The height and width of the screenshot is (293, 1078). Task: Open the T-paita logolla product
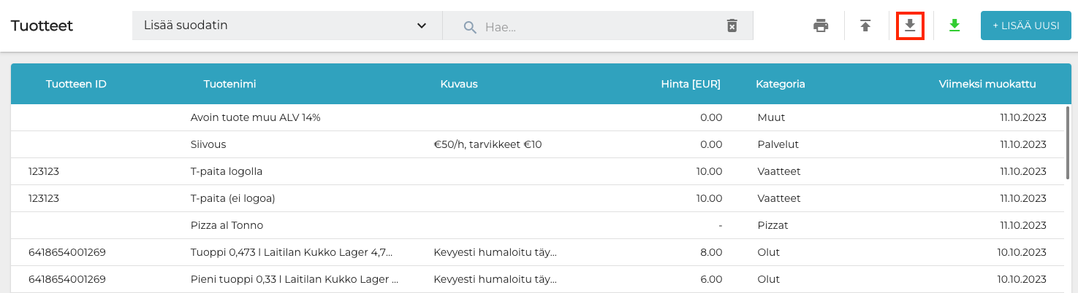pos(226,171)
